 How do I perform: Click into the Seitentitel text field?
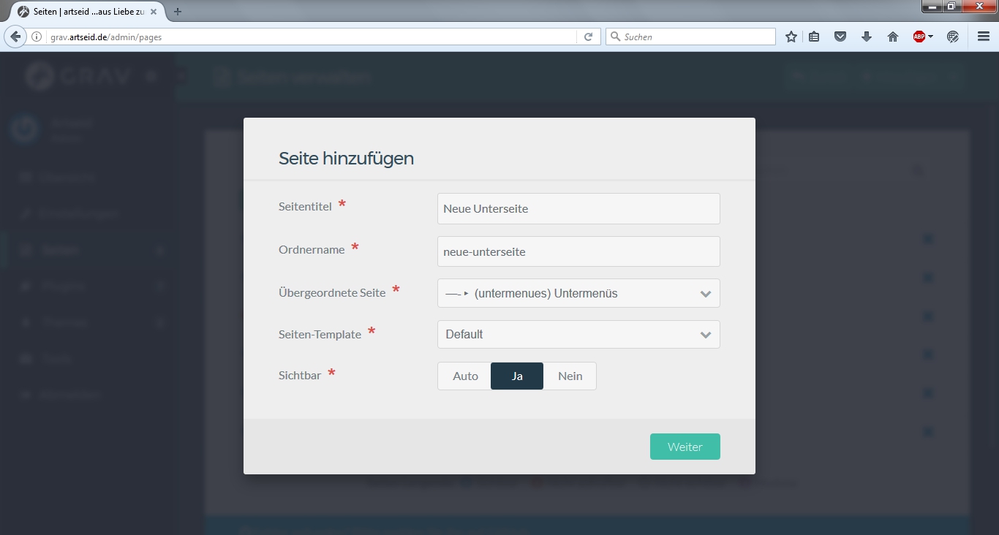(x=578, y=209)
